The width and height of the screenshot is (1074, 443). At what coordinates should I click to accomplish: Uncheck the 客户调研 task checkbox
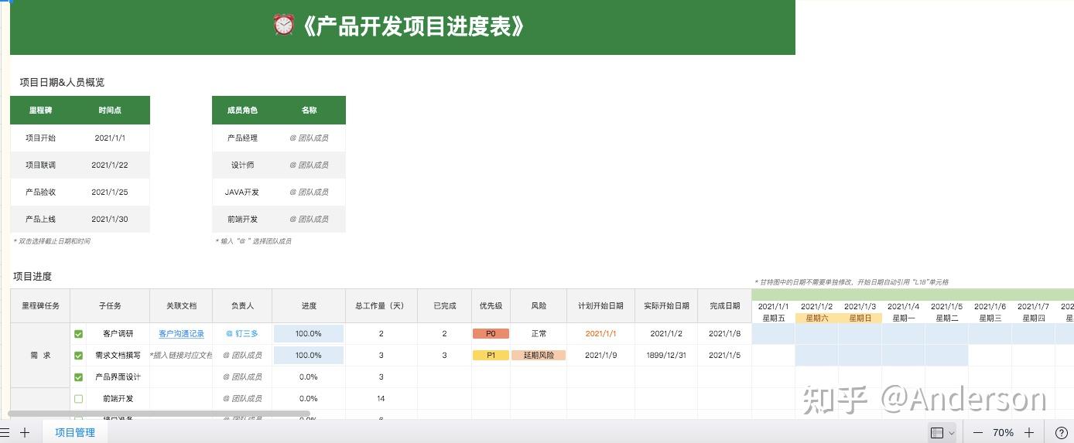pos(78,334)
